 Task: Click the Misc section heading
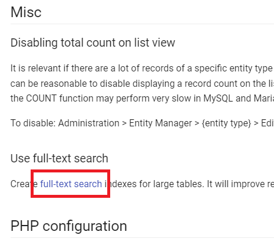[x=26, y=12]
